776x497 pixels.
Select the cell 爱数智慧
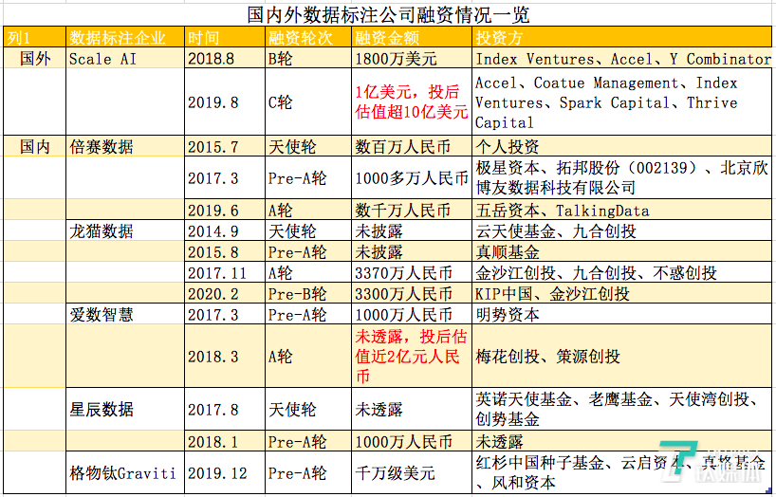pos(125,314)
